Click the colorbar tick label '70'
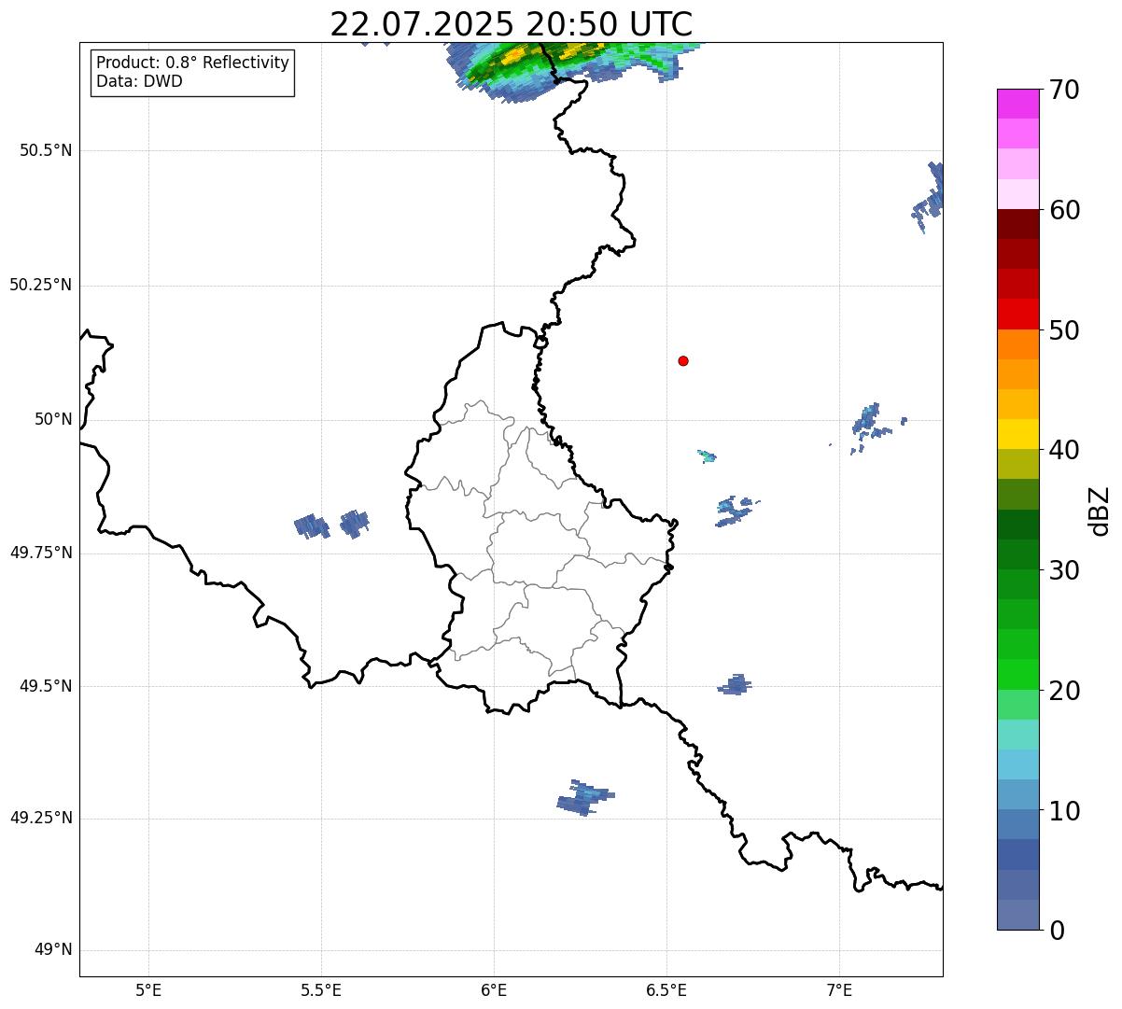The width and height of the screenshot is (1122, 1009). point(1064,91)
